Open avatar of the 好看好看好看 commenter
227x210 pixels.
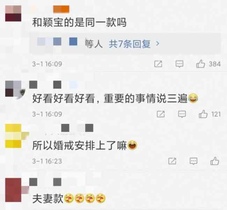coord(14,89)
